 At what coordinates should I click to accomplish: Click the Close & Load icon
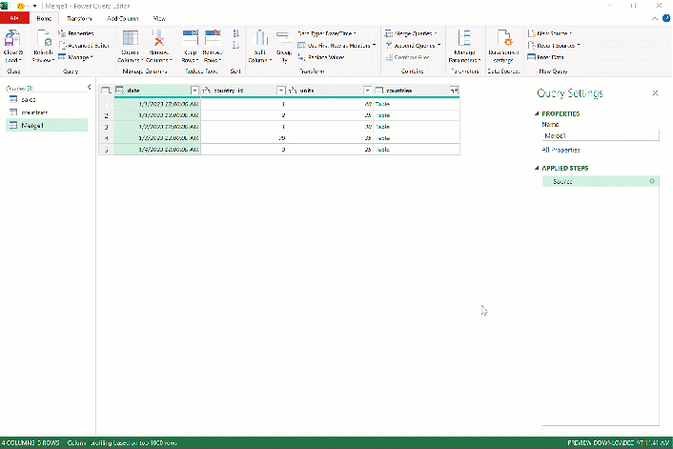[12, 39]
